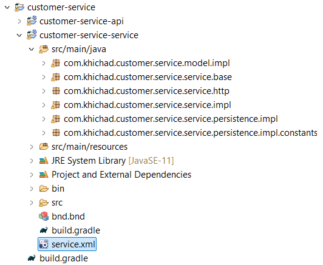The width and height of the screenshot is (323, 265).
Task: Select com.khichad.customer.service.model.impl package
Action: pos(147,63)
